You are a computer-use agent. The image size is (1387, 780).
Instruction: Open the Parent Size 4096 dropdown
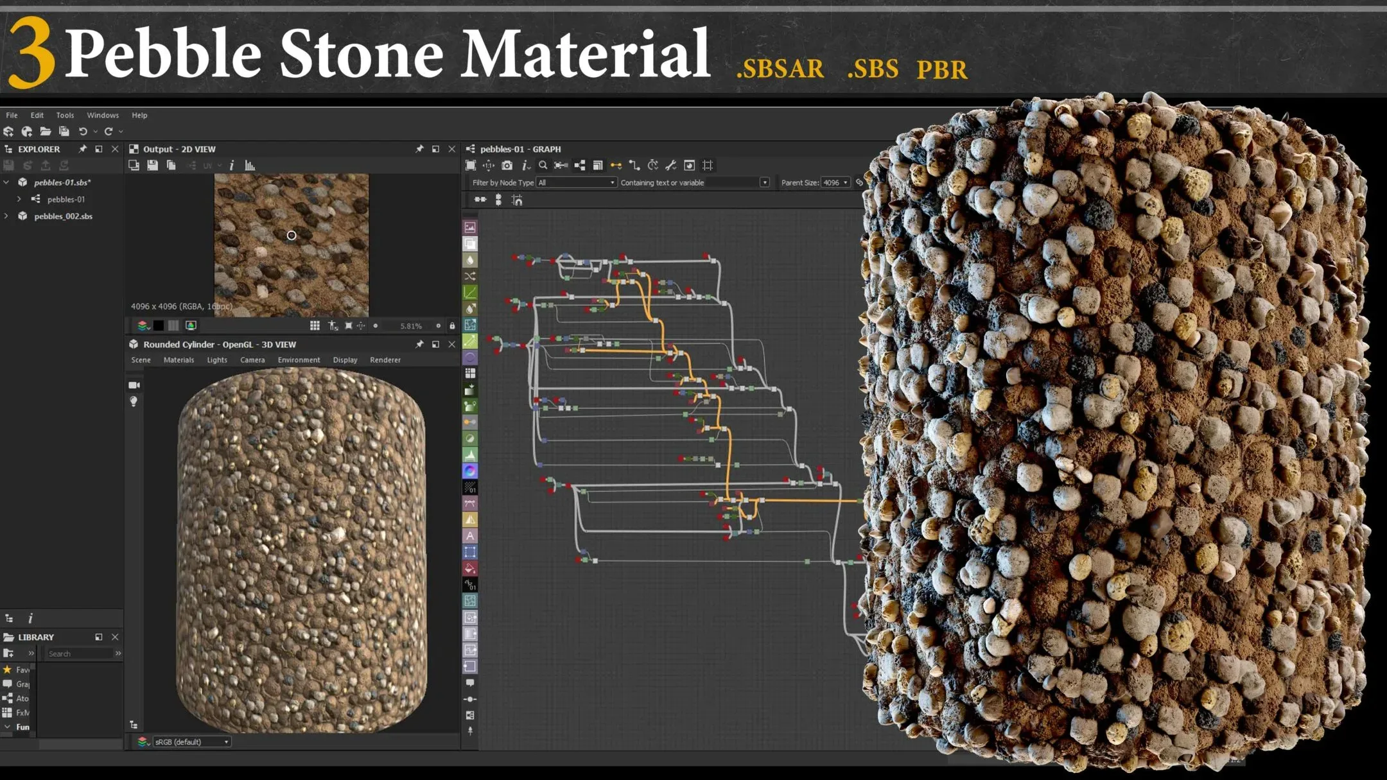(x=835, y=183)
